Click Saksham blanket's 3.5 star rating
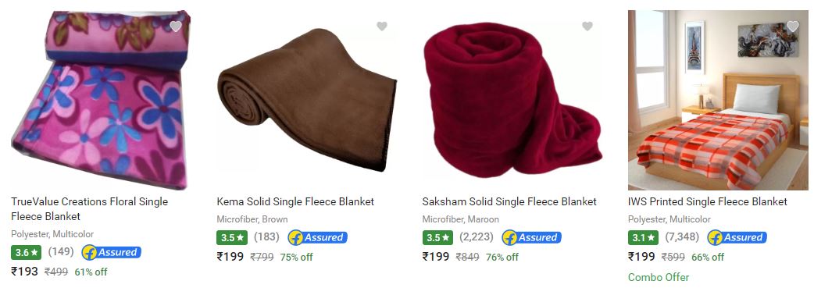This screenshot has height=288, width=814. [x=437, y=238]
